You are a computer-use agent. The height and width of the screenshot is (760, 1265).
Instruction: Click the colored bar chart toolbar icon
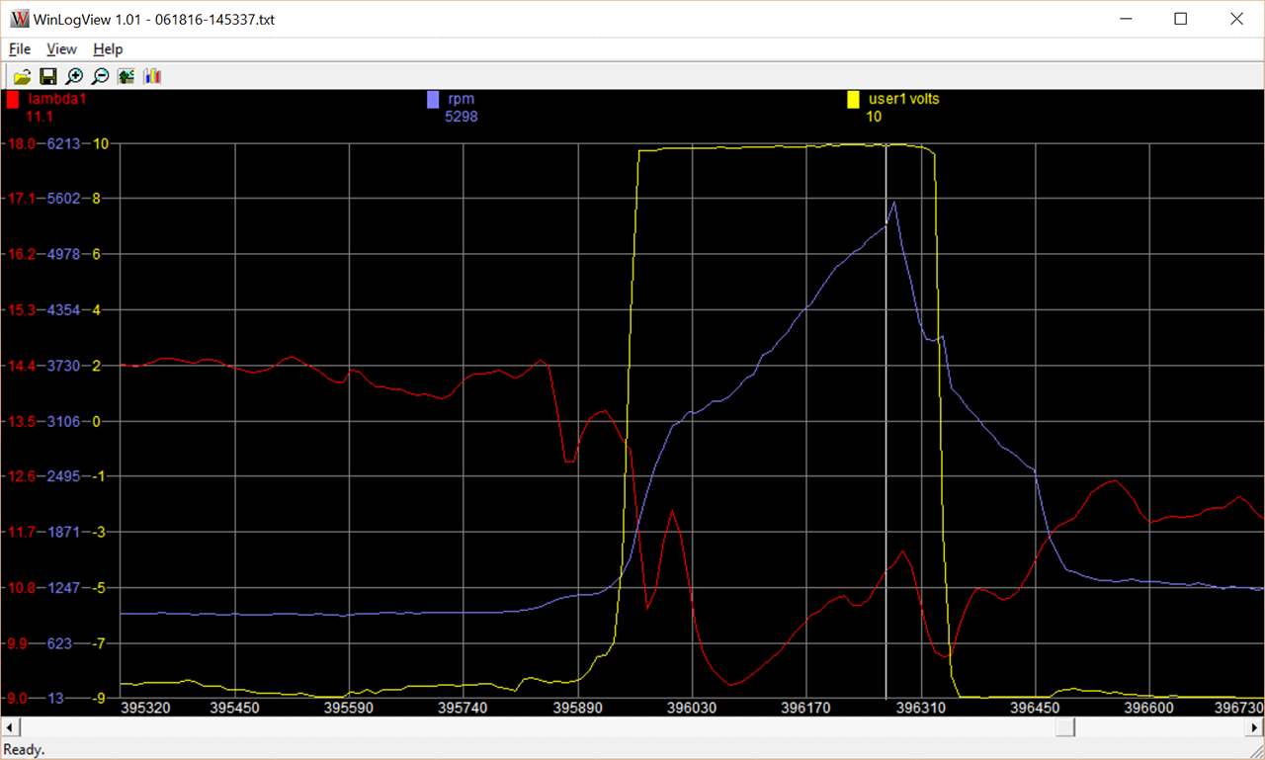pos(152,76)
